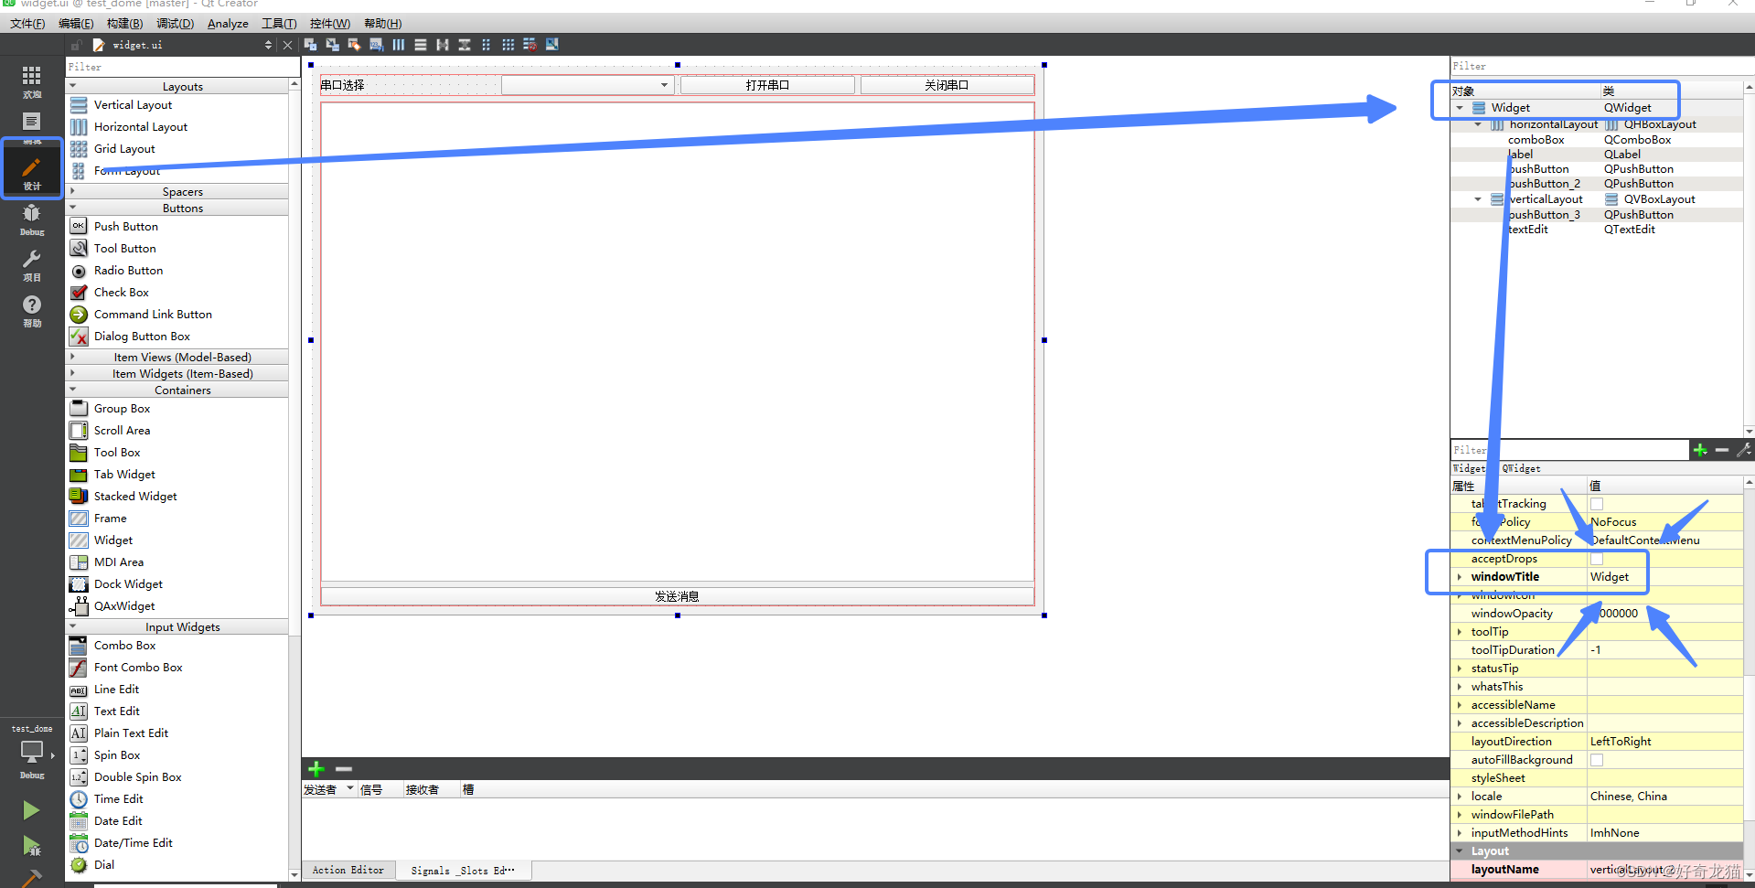The image size is (1755, 888).
Task: Pick the Radio Button widget
Action: coord(128,271)
